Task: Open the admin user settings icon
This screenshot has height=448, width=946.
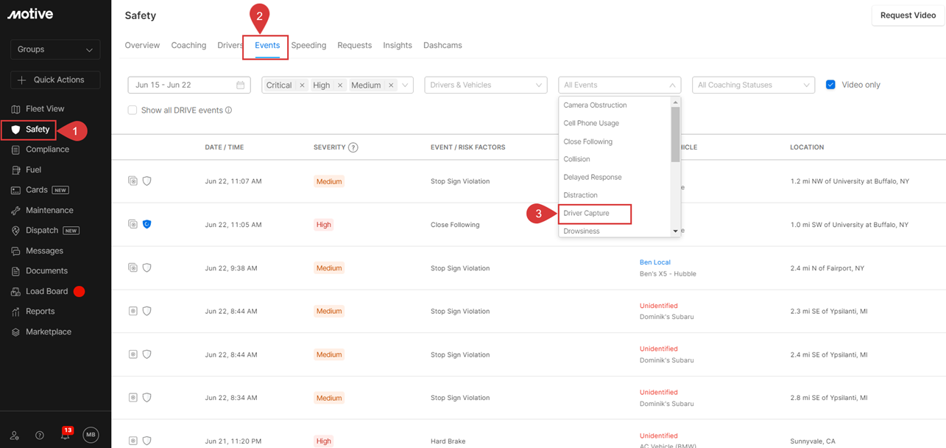Action: point(15,435)
